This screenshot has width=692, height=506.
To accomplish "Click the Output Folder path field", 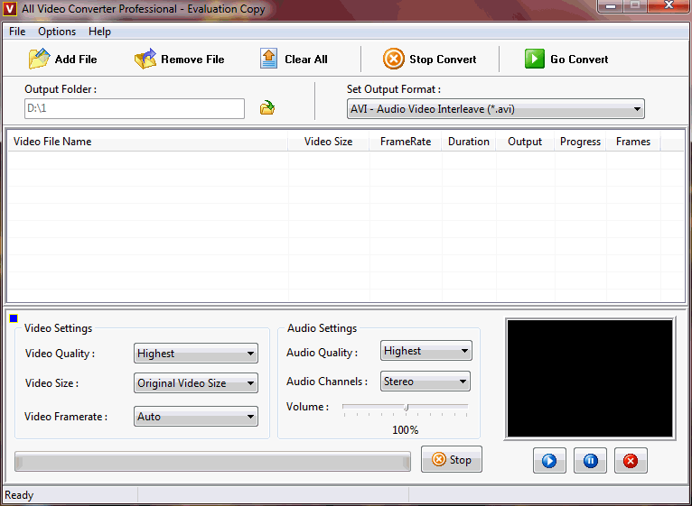I will click(x=135, y=108).
